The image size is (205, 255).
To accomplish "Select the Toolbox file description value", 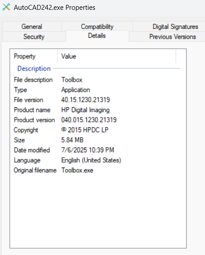I will 72,80.
